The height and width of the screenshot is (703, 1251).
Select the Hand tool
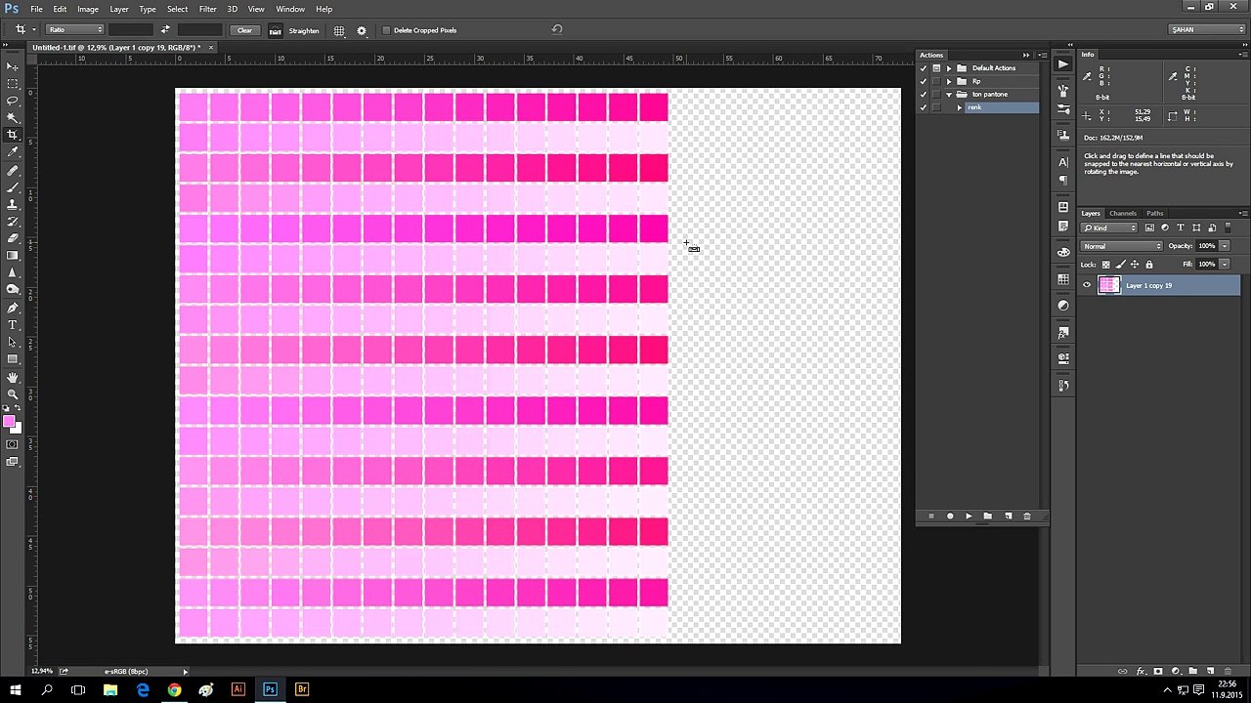click(x=13, y=377)
